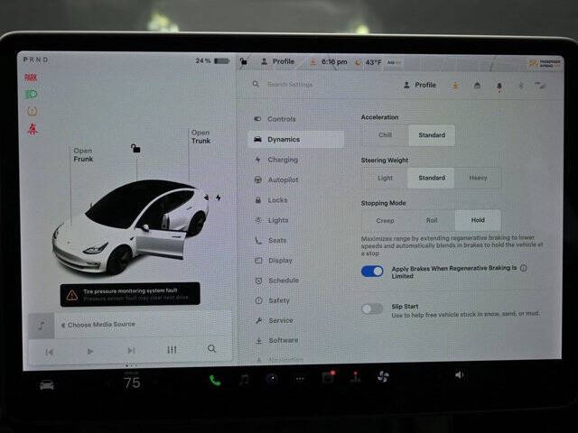Tap the music note media thumbnail
Image resolution: width=578 pixels, height=433 pixels.
(x=42, y=326)
